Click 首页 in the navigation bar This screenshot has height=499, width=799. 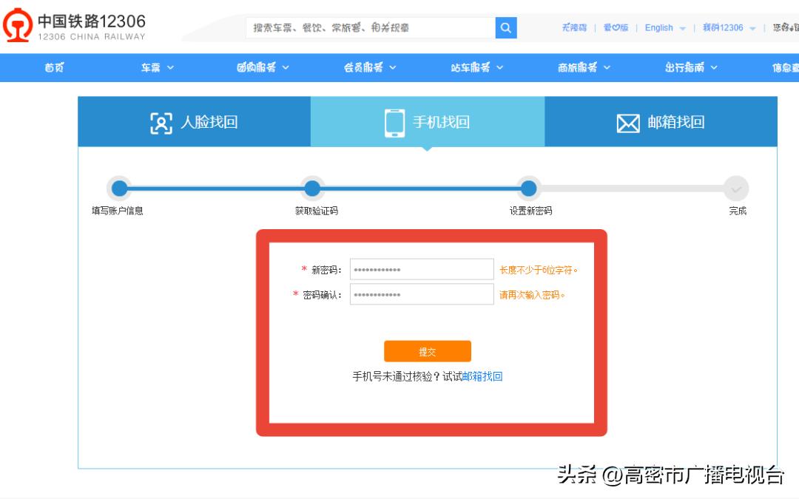(x=52, y=67)
